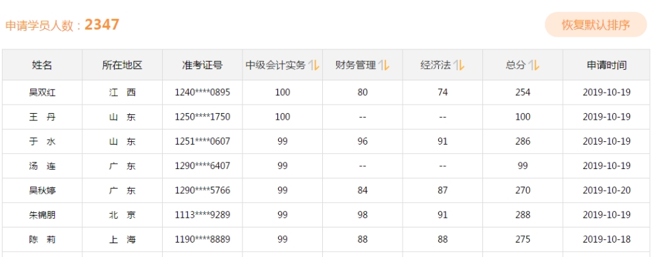This screenshot has height=257, width=659.
Task: Click the 上 海 region cell
Action: point(123,240)
